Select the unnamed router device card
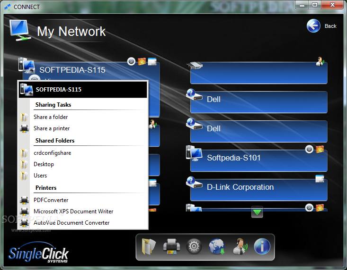347x270 pixels. tap(258, 73)
